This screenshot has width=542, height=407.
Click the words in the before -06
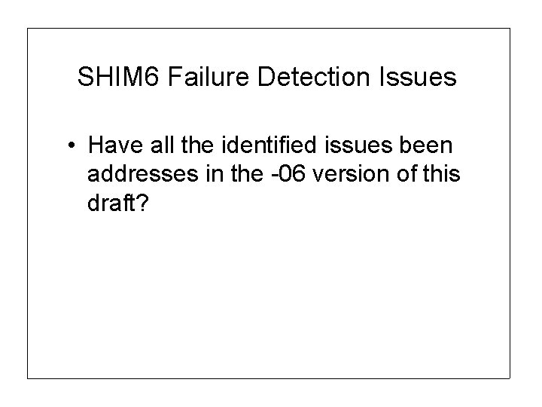(x=235, y=173)
